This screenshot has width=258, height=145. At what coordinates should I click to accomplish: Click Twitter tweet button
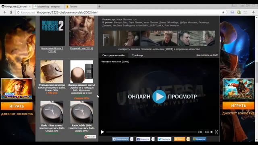164,139
